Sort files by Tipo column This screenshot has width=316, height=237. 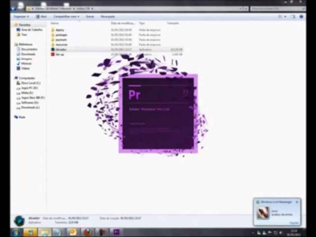point(142,23)
